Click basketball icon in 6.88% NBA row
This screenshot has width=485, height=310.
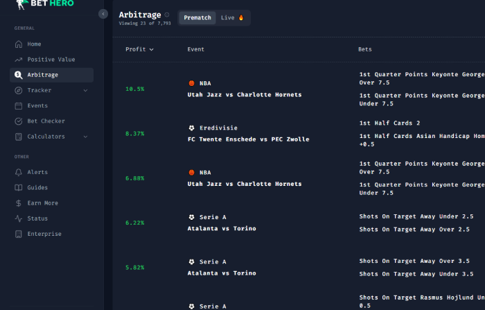pyautogui.click(x=191, y=173)
